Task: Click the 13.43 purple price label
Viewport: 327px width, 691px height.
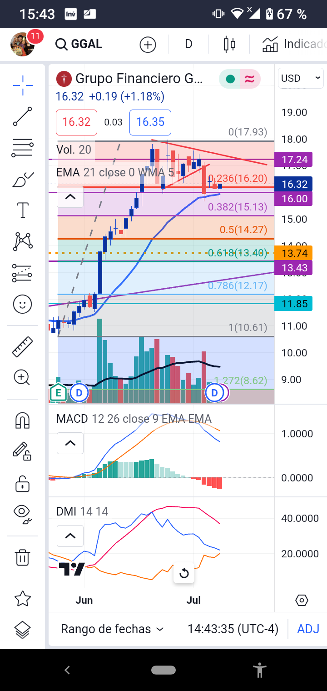Action: coord(294,268)
